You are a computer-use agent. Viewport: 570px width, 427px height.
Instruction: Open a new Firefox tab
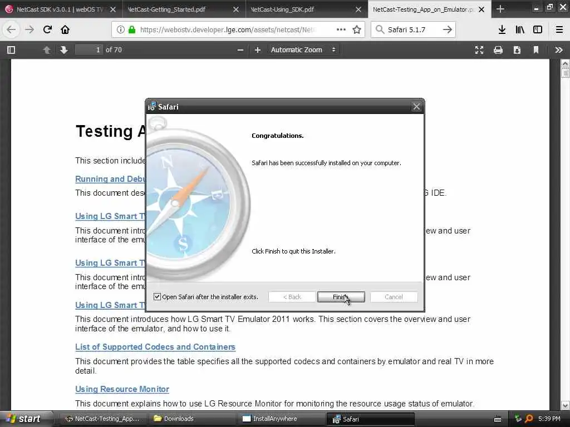pyautogui.click(x=500, y=9)
